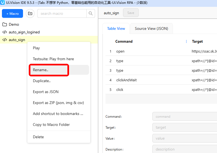Switch to Table View tab
The image size is (217, 153).
pos(116,28)
